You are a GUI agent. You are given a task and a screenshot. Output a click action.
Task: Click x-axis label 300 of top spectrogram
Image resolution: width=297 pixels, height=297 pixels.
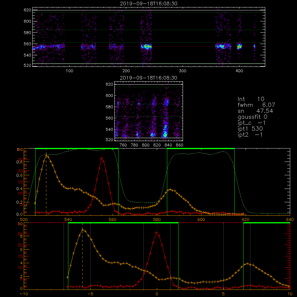pyautogui.click(x=183, y=71)
